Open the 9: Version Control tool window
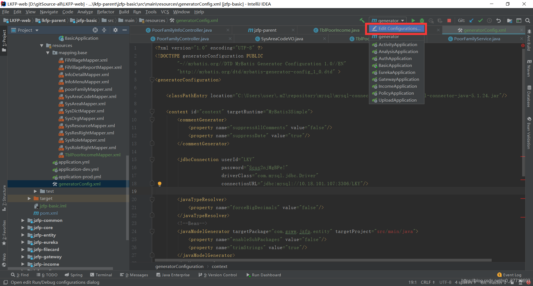This screenshot has width=533, height=286. click(x=218, y=275)
